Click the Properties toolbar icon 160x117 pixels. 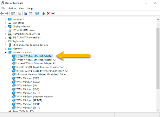click(19, 13)
